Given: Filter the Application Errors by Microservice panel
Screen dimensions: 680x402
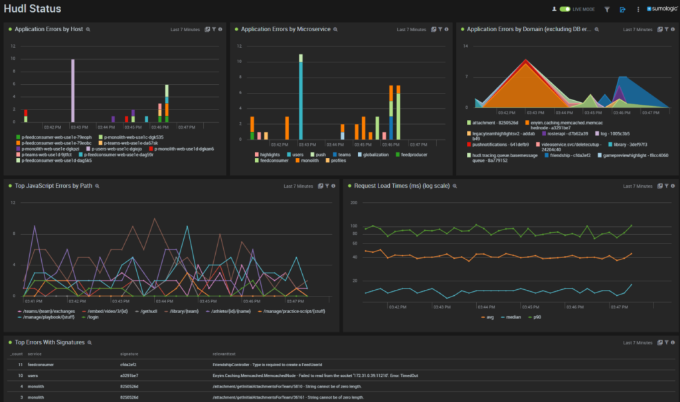Looking at the screenshot, I should 440,29.
